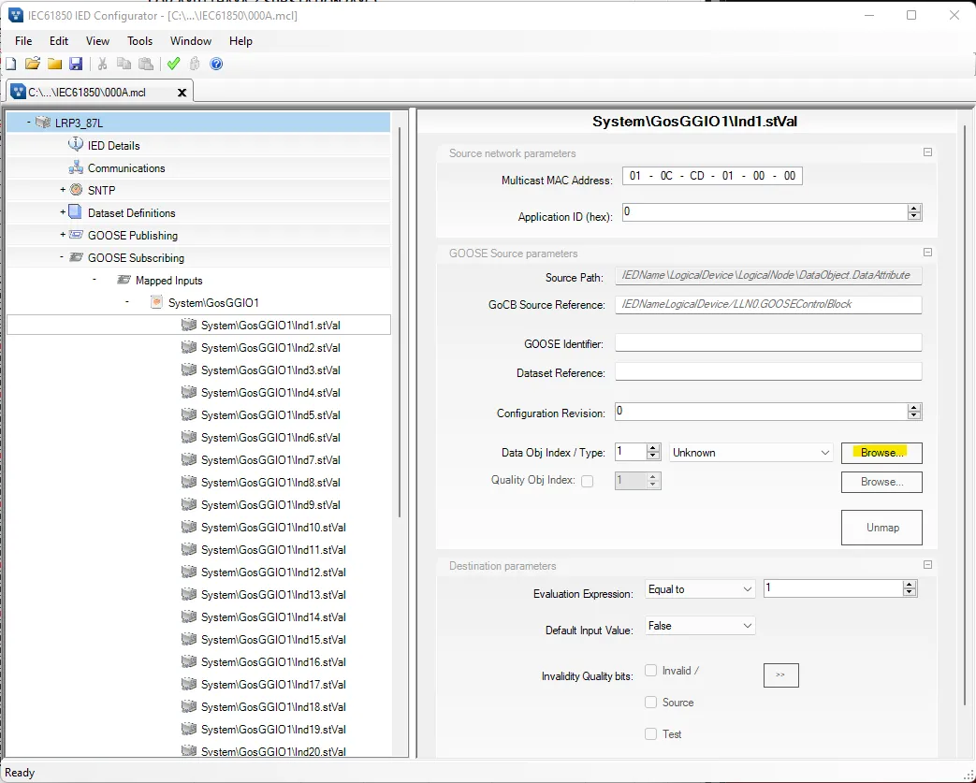Click the Save floppy disk toolbar icon

76,64
